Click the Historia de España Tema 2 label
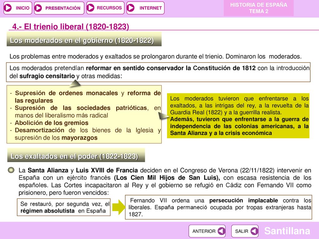The image size is (319, 239). click(x=259, y=8)
